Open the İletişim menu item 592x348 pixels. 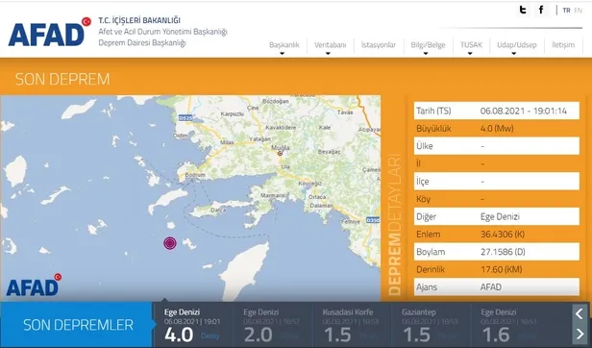tap(563, 45)
